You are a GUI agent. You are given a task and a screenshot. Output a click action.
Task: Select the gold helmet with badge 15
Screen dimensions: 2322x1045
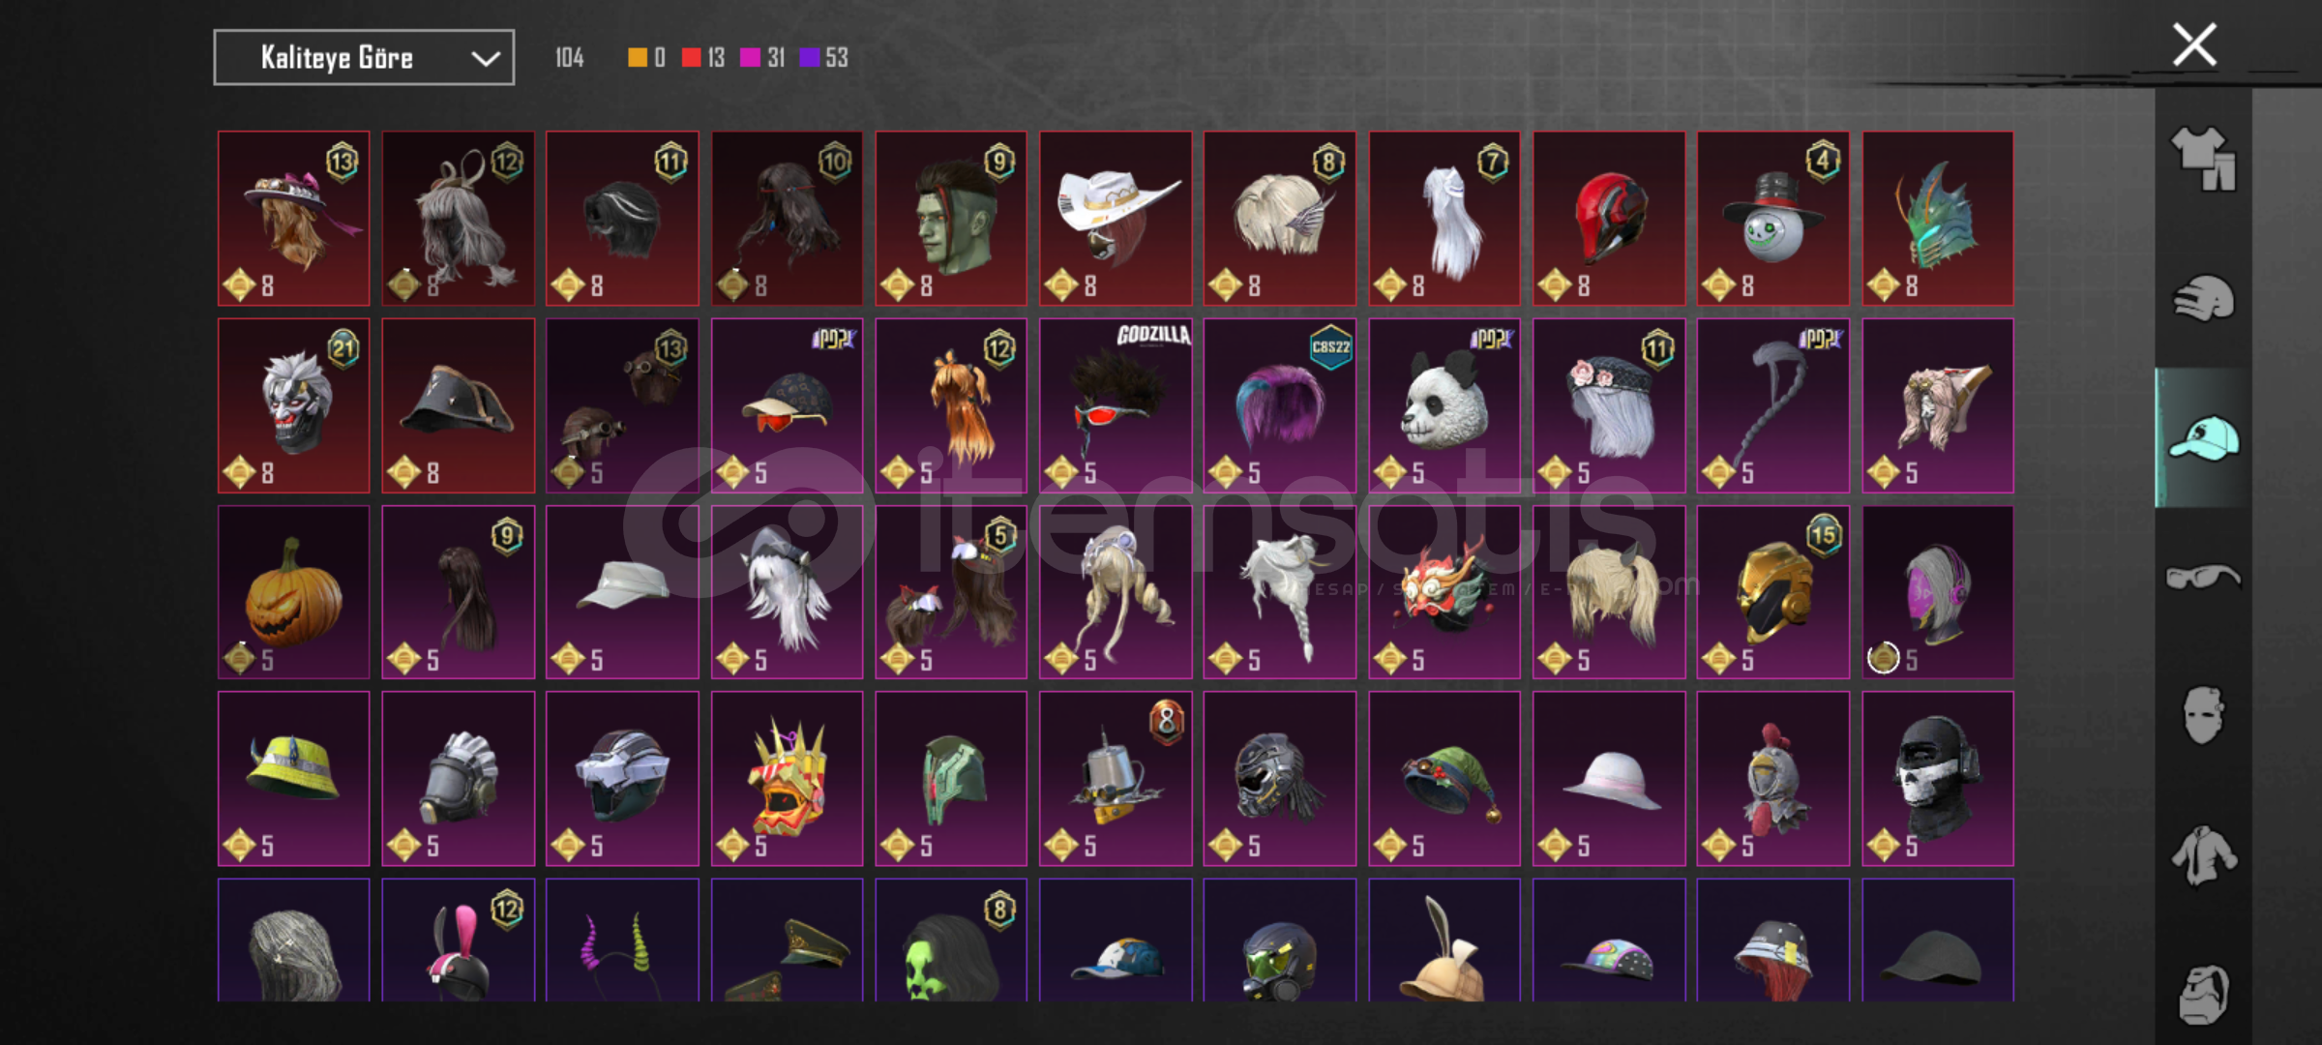pyautogui.click(x=1773, y=592)
